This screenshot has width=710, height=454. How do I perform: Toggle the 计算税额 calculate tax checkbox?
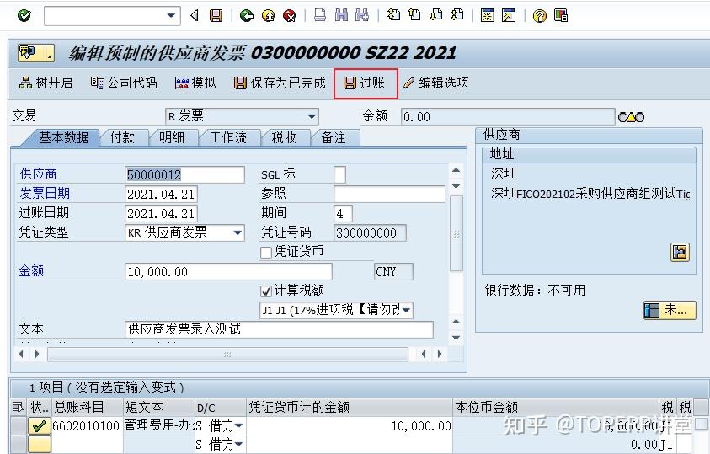(x=266, y=291)
